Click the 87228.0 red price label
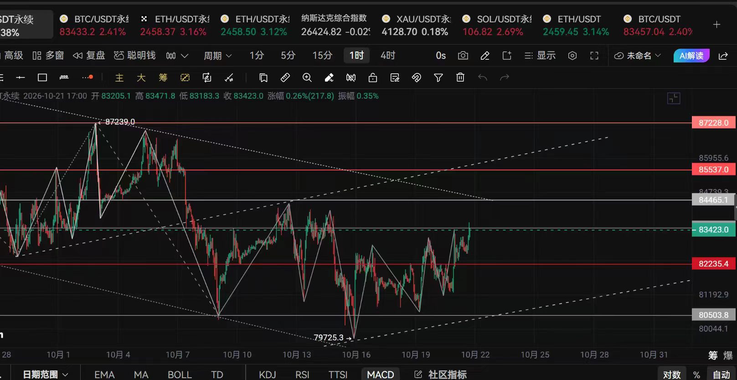 713,123
